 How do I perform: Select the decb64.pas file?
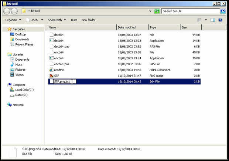pos(62,46)
